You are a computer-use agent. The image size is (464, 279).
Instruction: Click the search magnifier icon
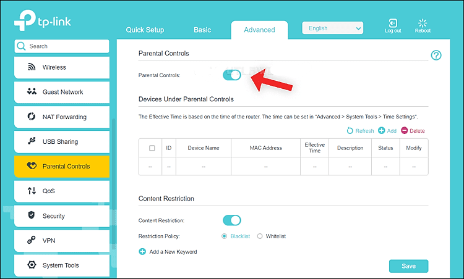(x=21, y=46)
